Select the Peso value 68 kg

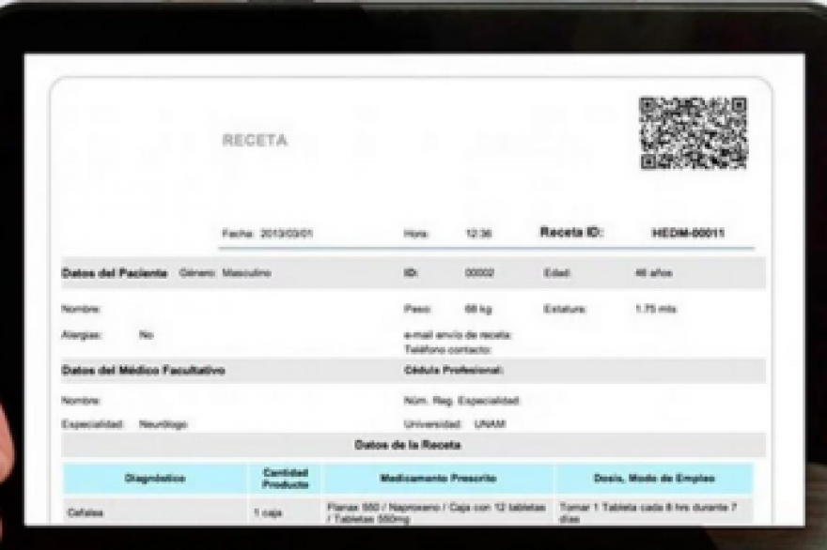click(x=478, y=309)
